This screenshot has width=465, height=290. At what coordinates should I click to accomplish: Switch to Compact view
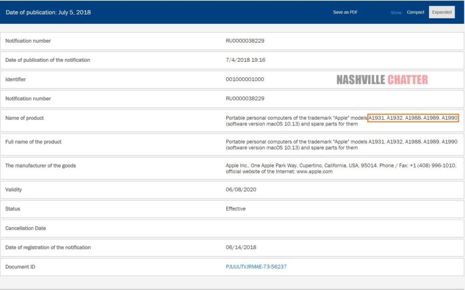tap(415, 12)
